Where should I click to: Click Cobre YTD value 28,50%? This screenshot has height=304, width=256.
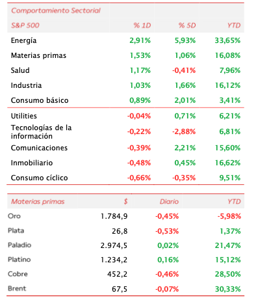pyautogui.click(x=227, y=274)
